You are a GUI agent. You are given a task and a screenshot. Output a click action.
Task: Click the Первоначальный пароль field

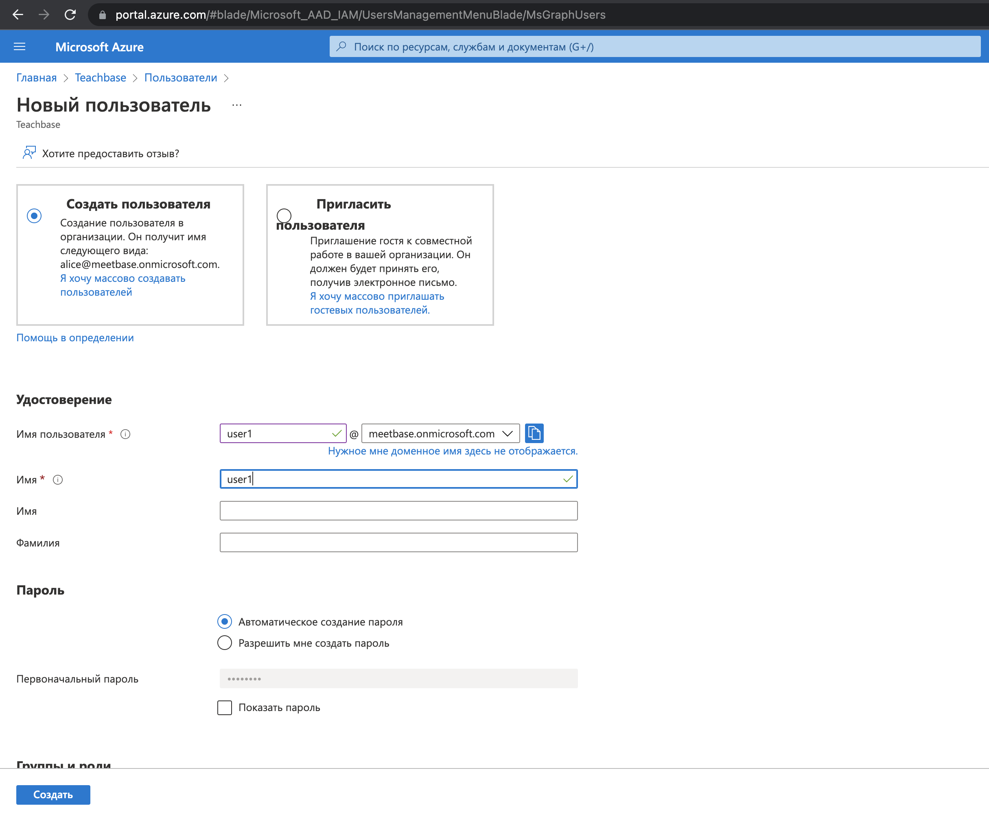[398, 678]
